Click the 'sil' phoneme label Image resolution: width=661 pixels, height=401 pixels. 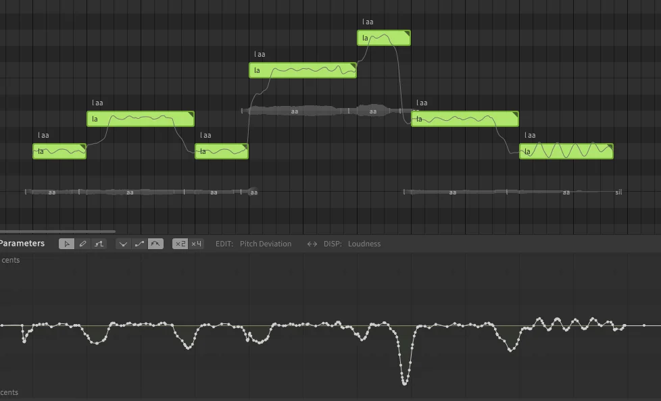coord(618,192)
